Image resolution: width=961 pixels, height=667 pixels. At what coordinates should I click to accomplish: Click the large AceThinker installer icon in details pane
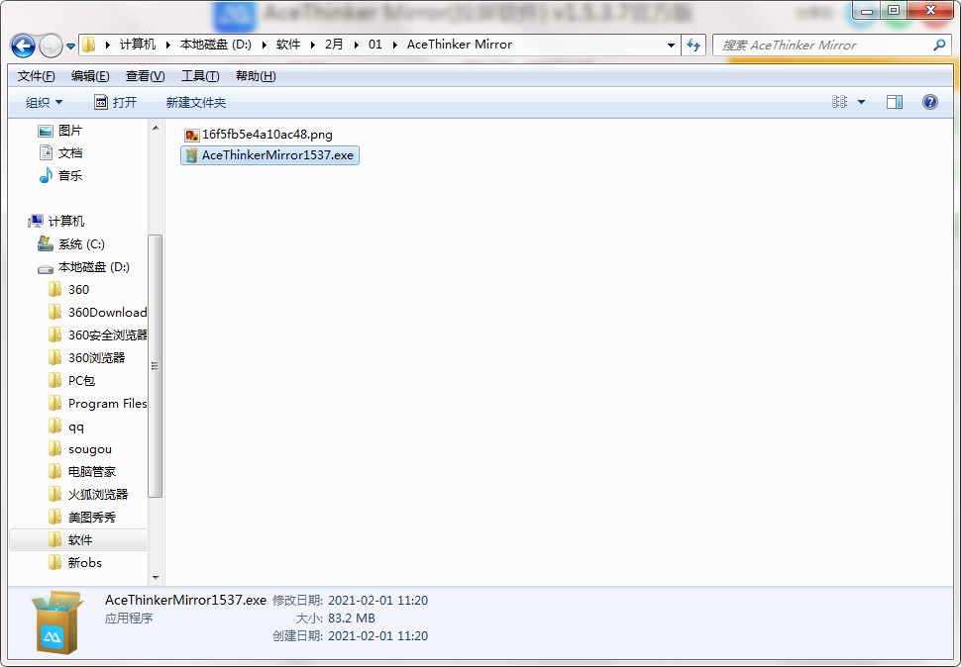click(57, 622)
